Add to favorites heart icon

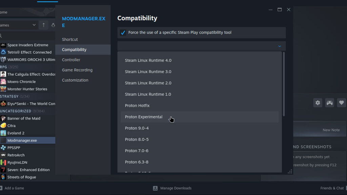point(342,103)
